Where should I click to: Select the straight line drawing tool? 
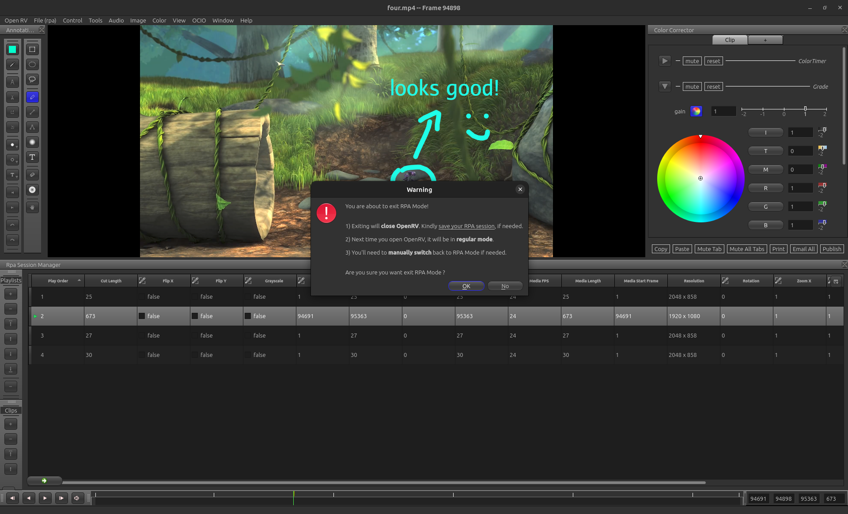32,112
